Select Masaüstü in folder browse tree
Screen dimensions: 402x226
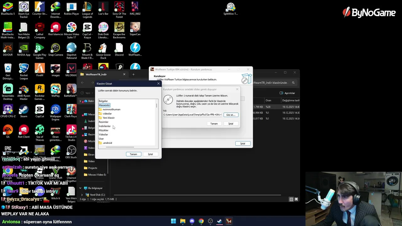(x=104, y=105)
